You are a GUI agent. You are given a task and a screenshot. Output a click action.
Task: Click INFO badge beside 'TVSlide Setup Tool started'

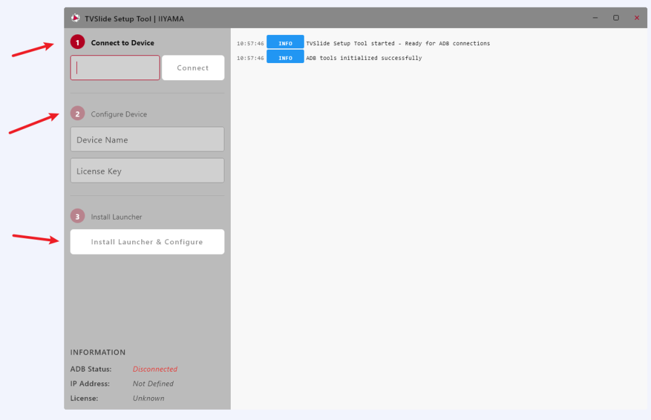[285, 43]
